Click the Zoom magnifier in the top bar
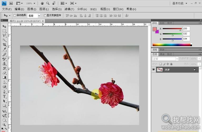202x132 pixels. [x=48, y=3]
